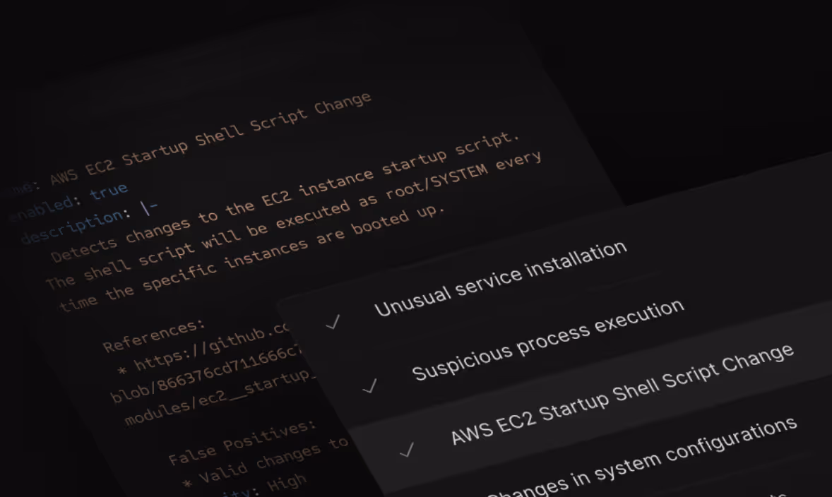Click the 'References:' heading in code
This screenshot has height=497, width=832.
click(x=153, y=336)
